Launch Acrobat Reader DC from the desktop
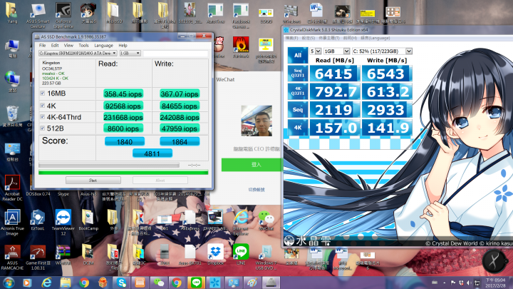 (x=12, y=188)
